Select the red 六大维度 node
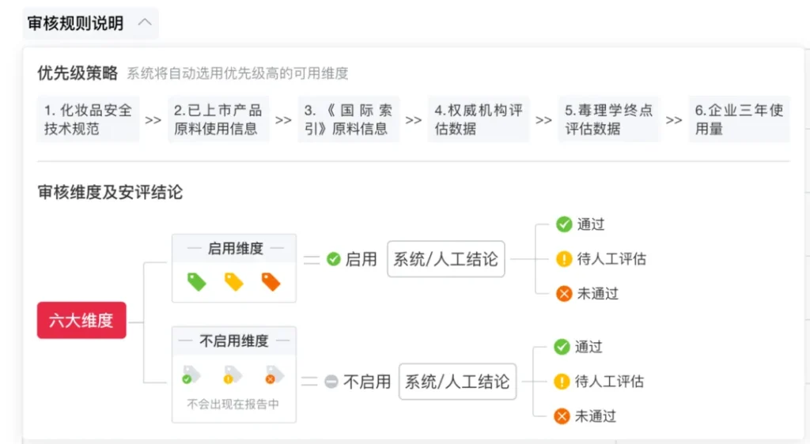 tap(81, 321)
